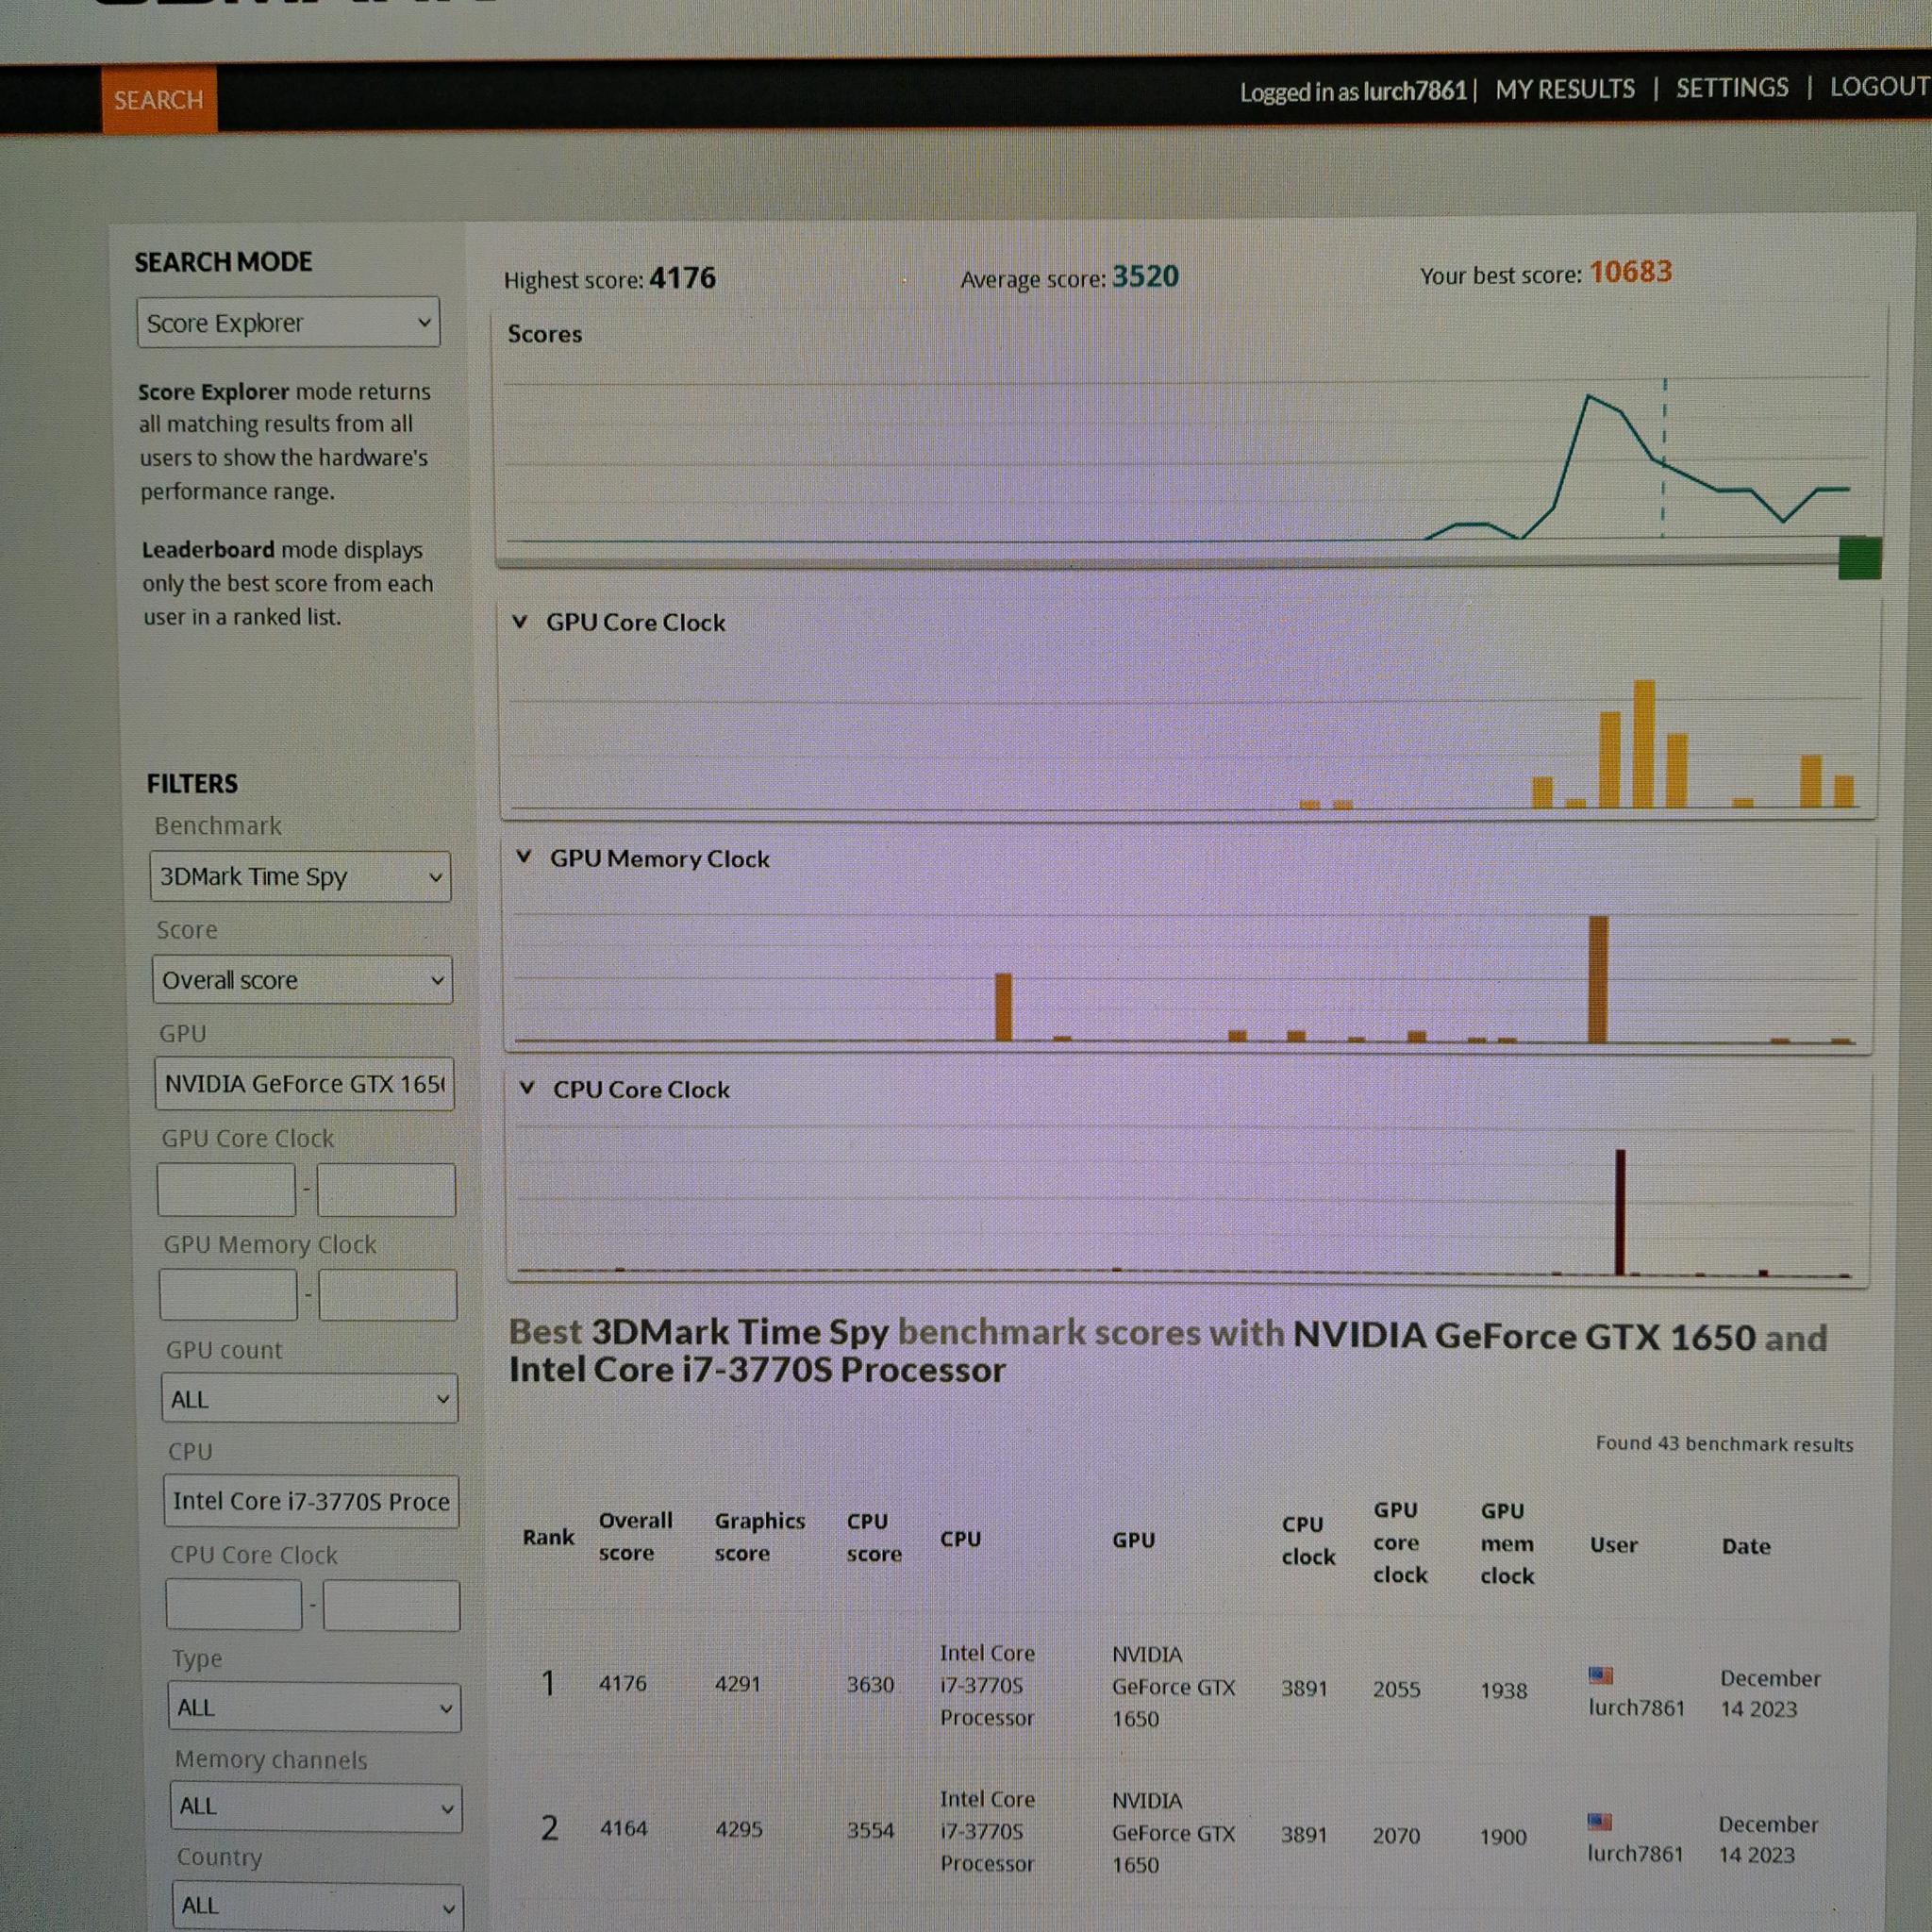Collapse the CPU Core Clock chart

coord(527,1087)
